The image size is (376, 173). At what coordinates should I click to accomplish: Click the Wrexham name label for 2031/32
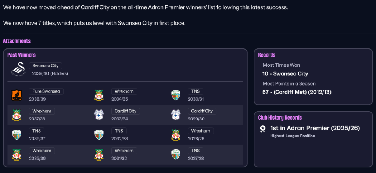pos(124,151)
